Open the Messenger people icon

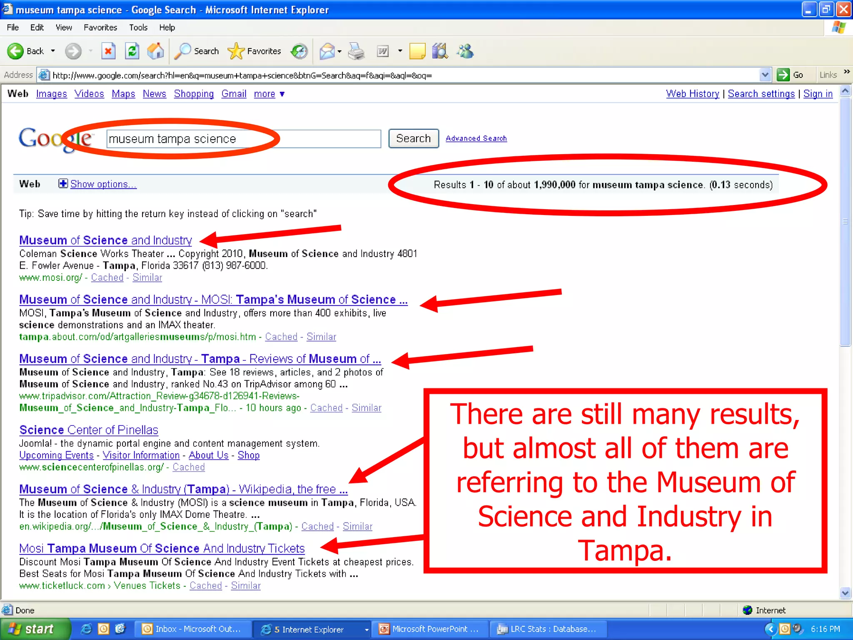[465, 51]
